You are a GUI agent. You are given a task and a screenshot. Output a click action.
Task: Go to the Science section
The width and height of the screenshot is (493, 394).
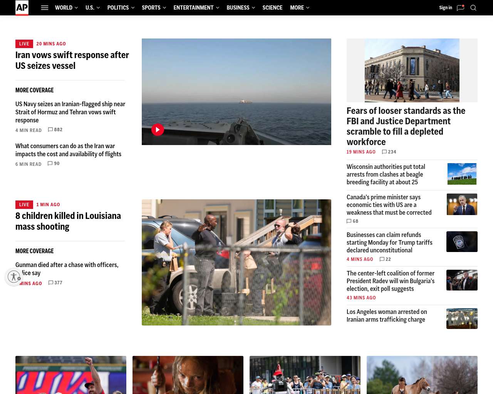point(272,8)
